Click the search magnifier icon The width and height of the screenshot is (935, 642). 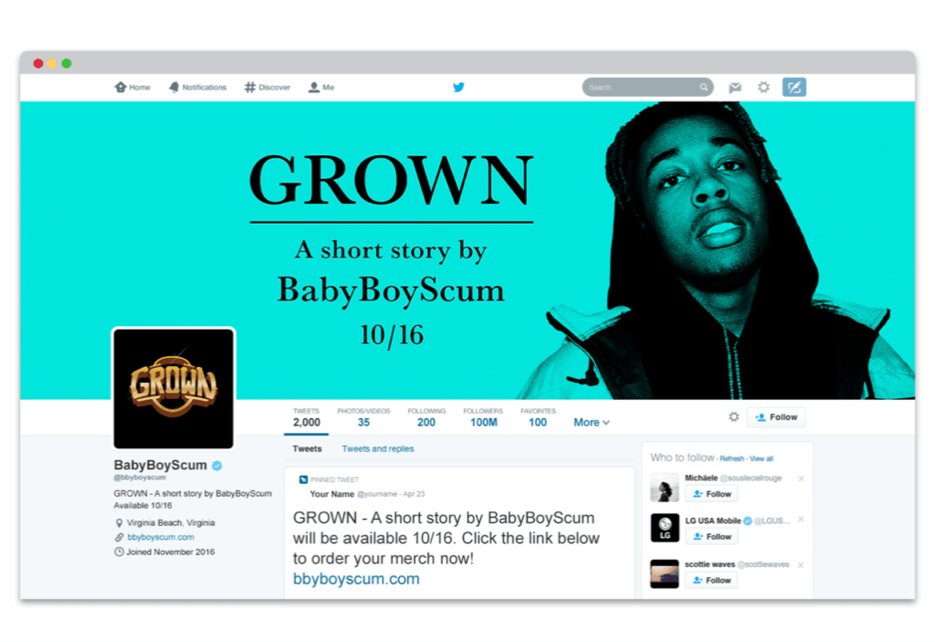click(704, 88)
